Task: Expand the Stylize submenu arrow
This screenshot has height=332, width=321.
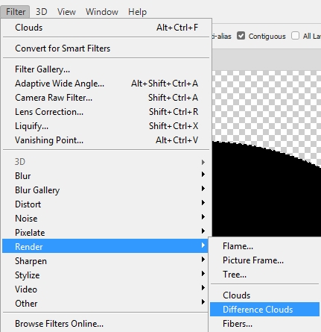Action: pos(203,274)
